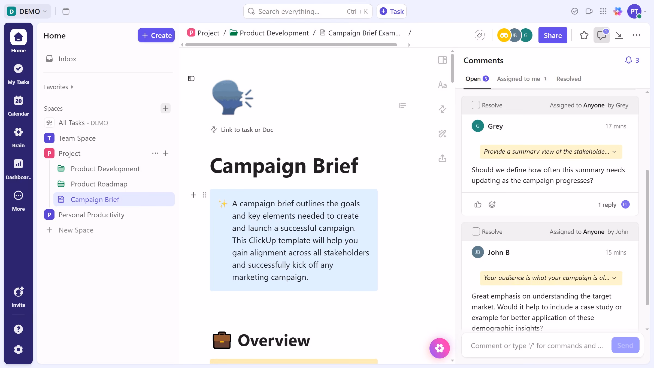Check Resolve on Grey's comment
Image resolution: width=654 pixels, height=368 pixels.
click(x=476, y=105)
